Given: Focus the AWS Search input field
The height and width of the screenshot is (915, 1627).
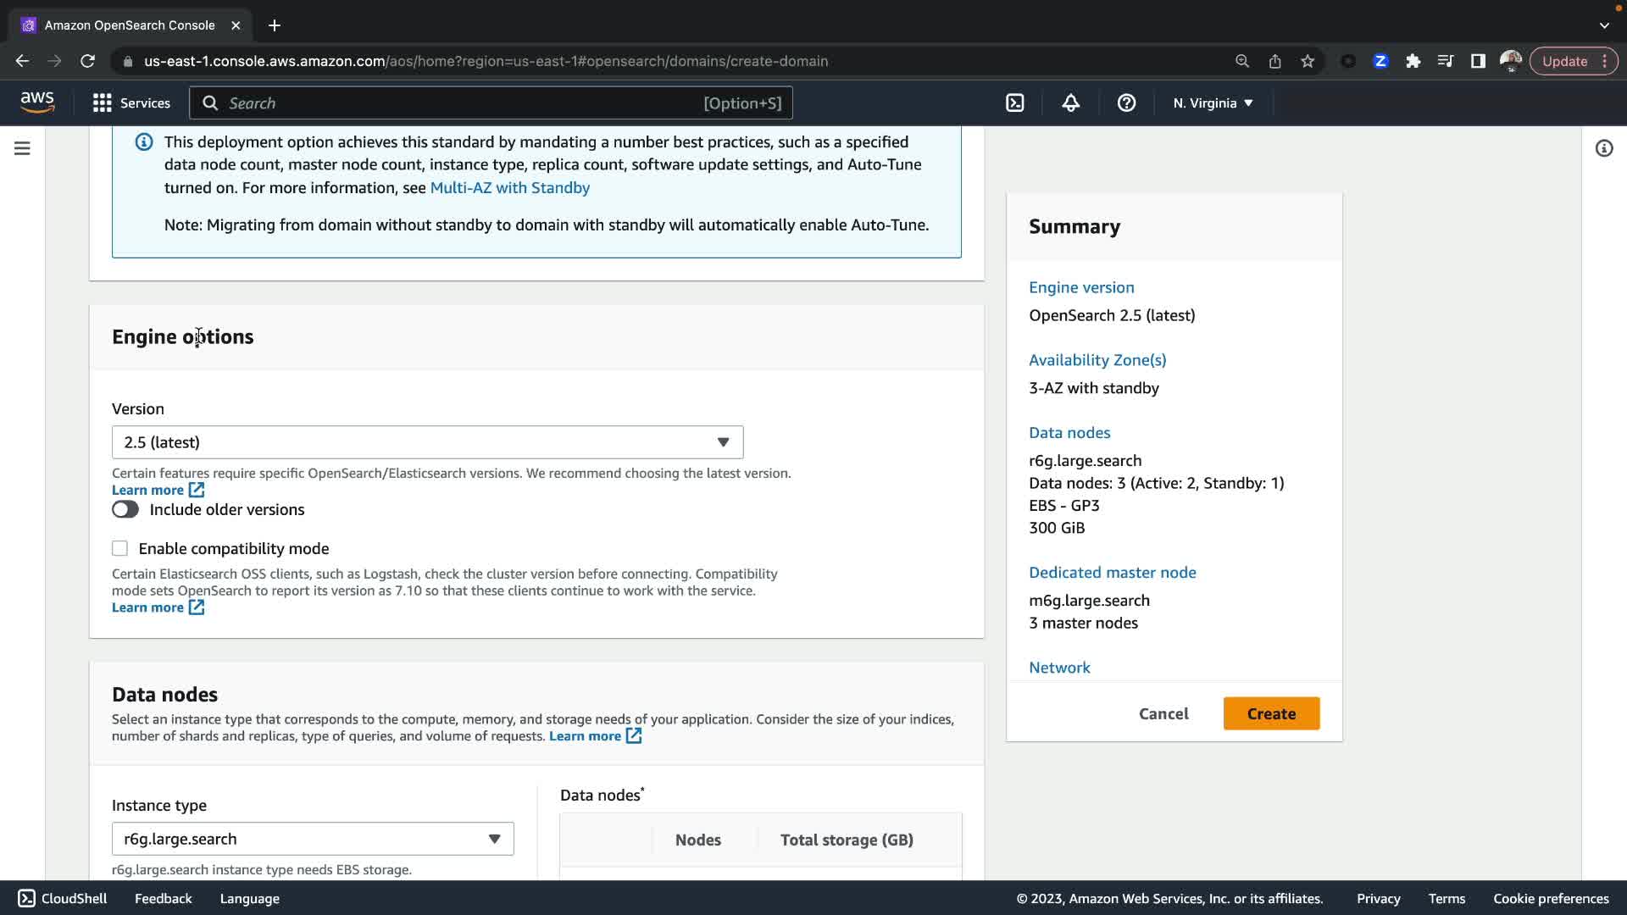Looking at the screenshot, I should (458, 103).
